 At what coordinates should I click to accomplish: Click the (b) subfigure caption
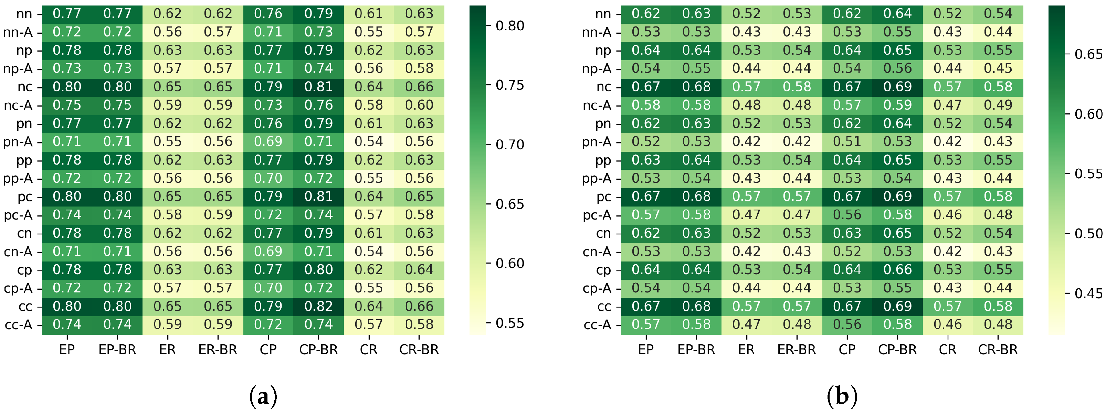[842, 397]
